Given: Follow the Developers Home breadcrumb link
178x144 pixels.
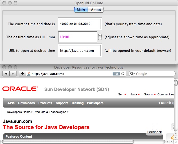Looking at the screenshot, I should tap(18, 112).
